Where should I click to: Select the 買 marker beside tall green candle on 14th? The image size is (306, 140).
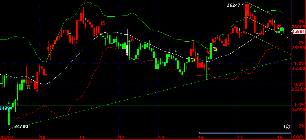pyautogui.click(x=215, y=49)
